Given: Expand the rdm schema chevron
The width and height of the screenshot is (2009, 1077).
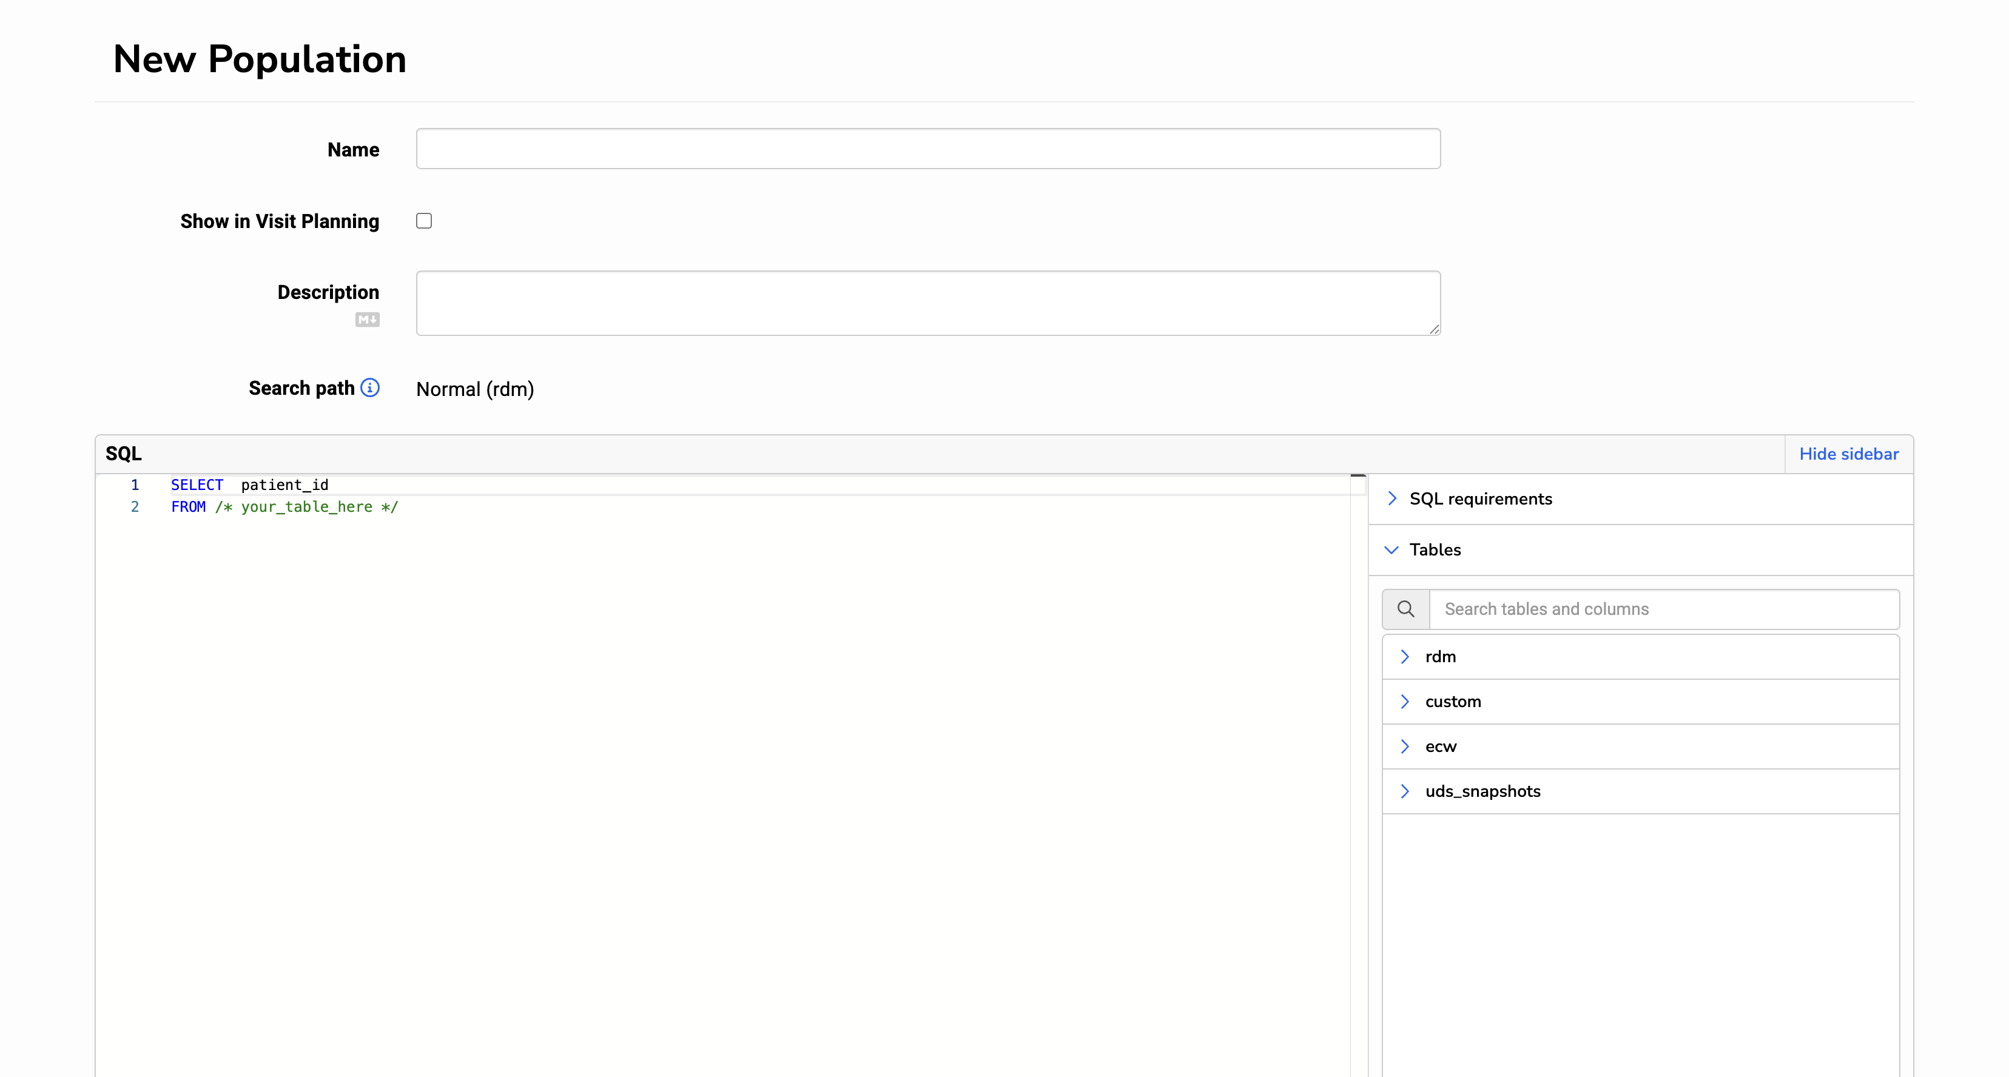Looking at the screenshot, I should pyautogui.click(x=1405, y=657).
